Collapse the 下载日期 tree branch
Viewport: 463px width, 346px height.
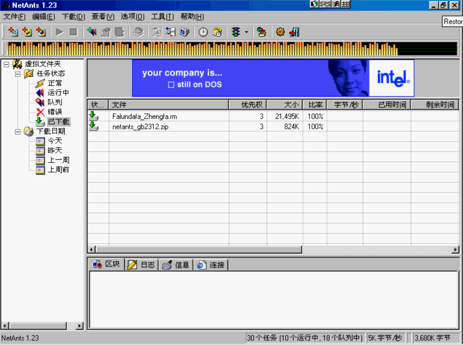(x=18, y=132)
